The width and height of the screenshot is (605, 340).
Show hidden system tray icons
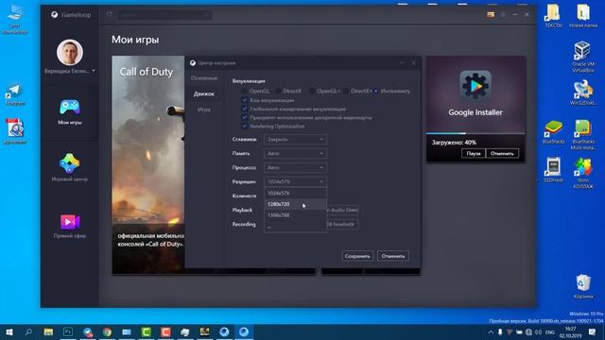click(491, 331)
